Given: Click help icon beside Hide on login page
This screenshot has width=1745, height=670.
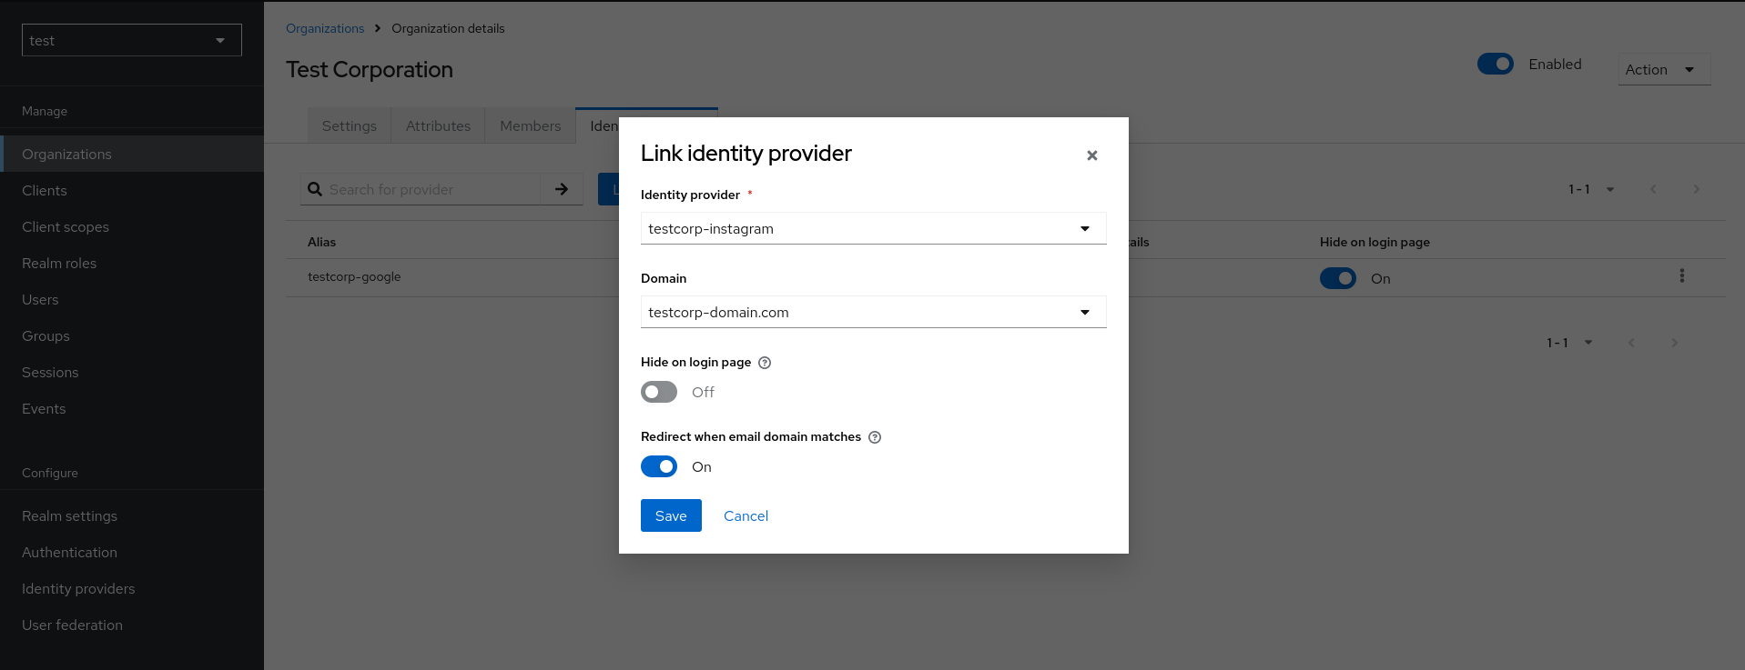Looking at the screenshot, I should 765,363.
